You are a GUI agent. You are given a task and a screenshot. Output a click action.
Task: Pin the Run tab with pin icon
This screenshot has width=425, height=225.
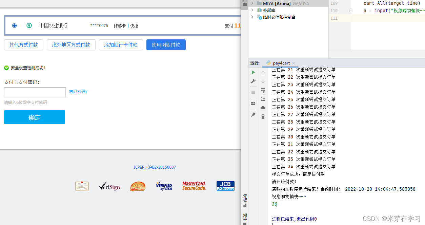[253, 115]
